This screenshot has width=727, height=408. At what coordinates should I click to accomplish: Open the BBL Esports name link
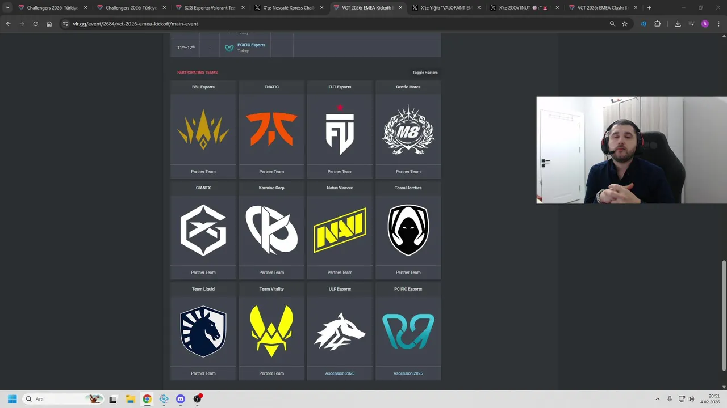click(x=203, y=87)
